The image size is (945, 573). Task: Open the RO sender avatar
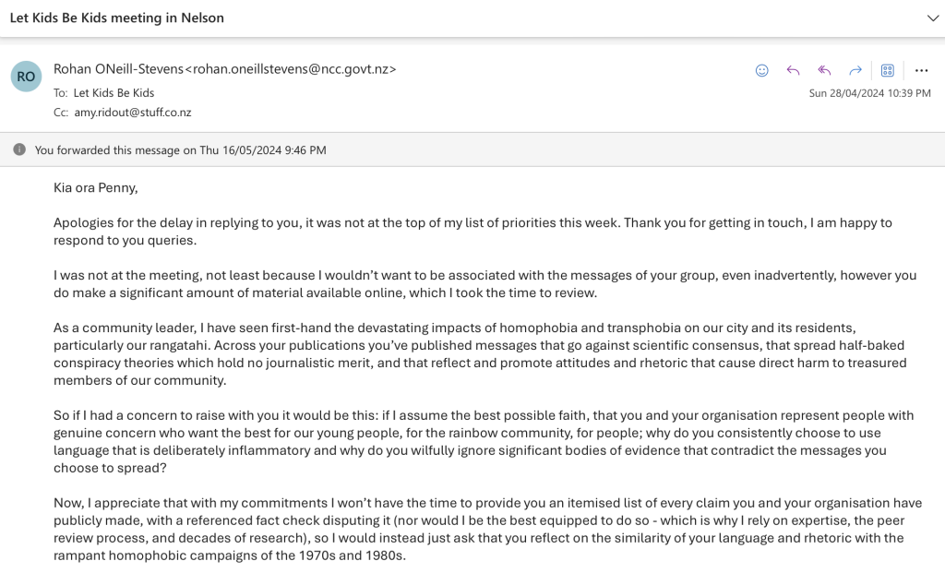26,77
